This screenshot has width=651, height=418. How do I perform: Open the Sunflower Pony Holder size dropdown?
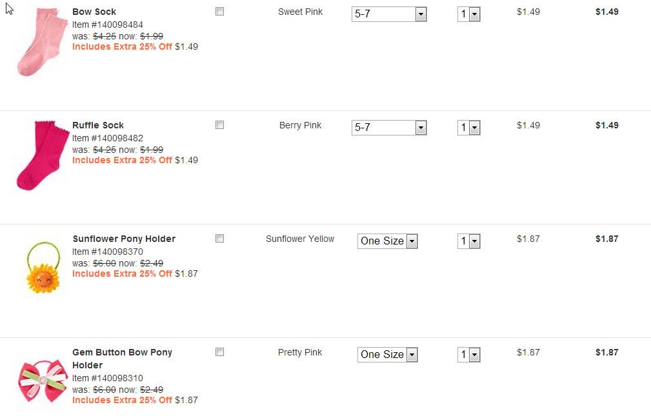coord(388,241)
